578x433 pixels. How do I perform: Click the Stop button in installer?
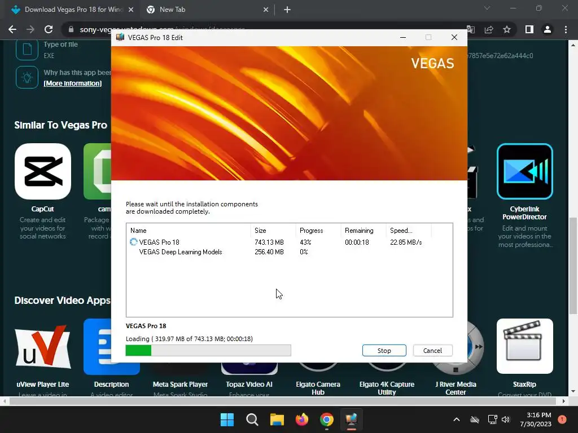(384, 351)
